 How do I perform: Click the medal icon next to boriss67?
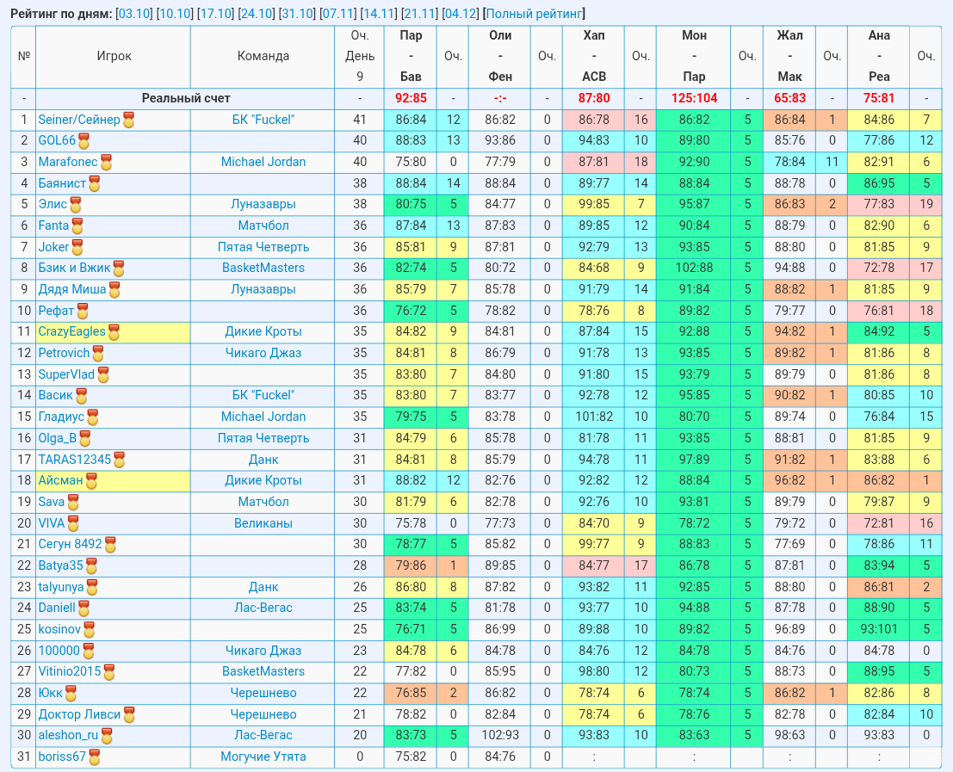(94, 758)
